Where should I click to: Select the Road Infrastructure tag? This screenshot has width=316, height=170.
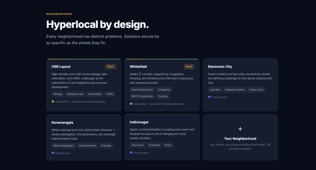coord(142,90)
